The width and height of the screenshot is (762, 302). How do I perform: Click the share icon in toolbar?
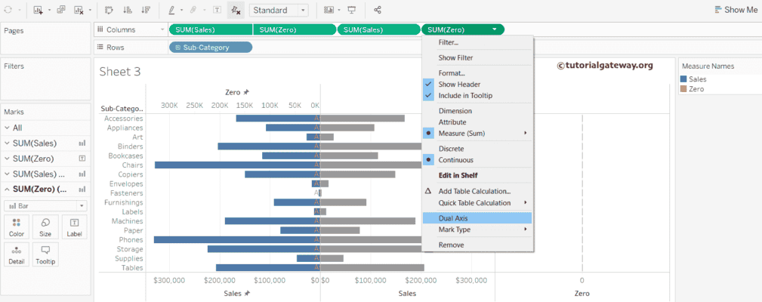click(378, 11)
